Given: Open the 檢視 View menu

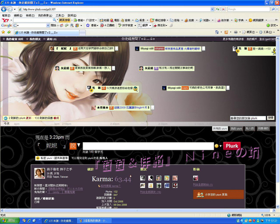Looking at the screenshot, I should tap(30, 15).
